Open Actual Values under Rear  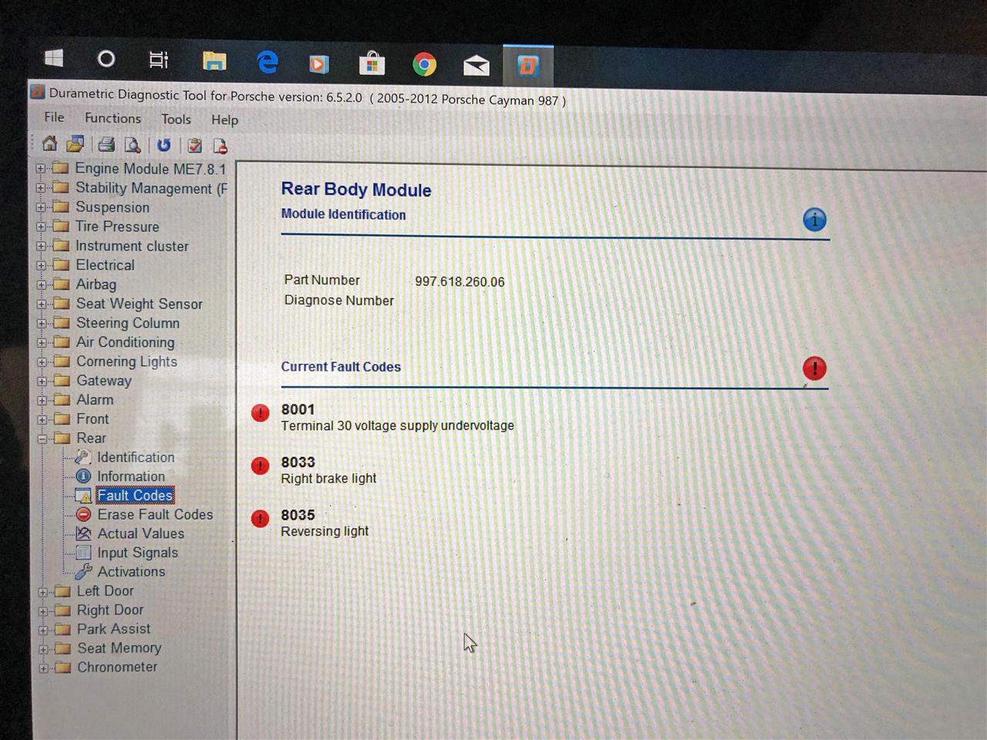(141, 533)
